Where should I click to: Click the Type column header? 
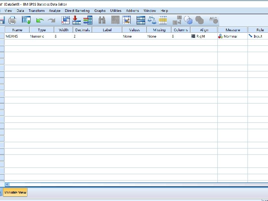point(42,30)
